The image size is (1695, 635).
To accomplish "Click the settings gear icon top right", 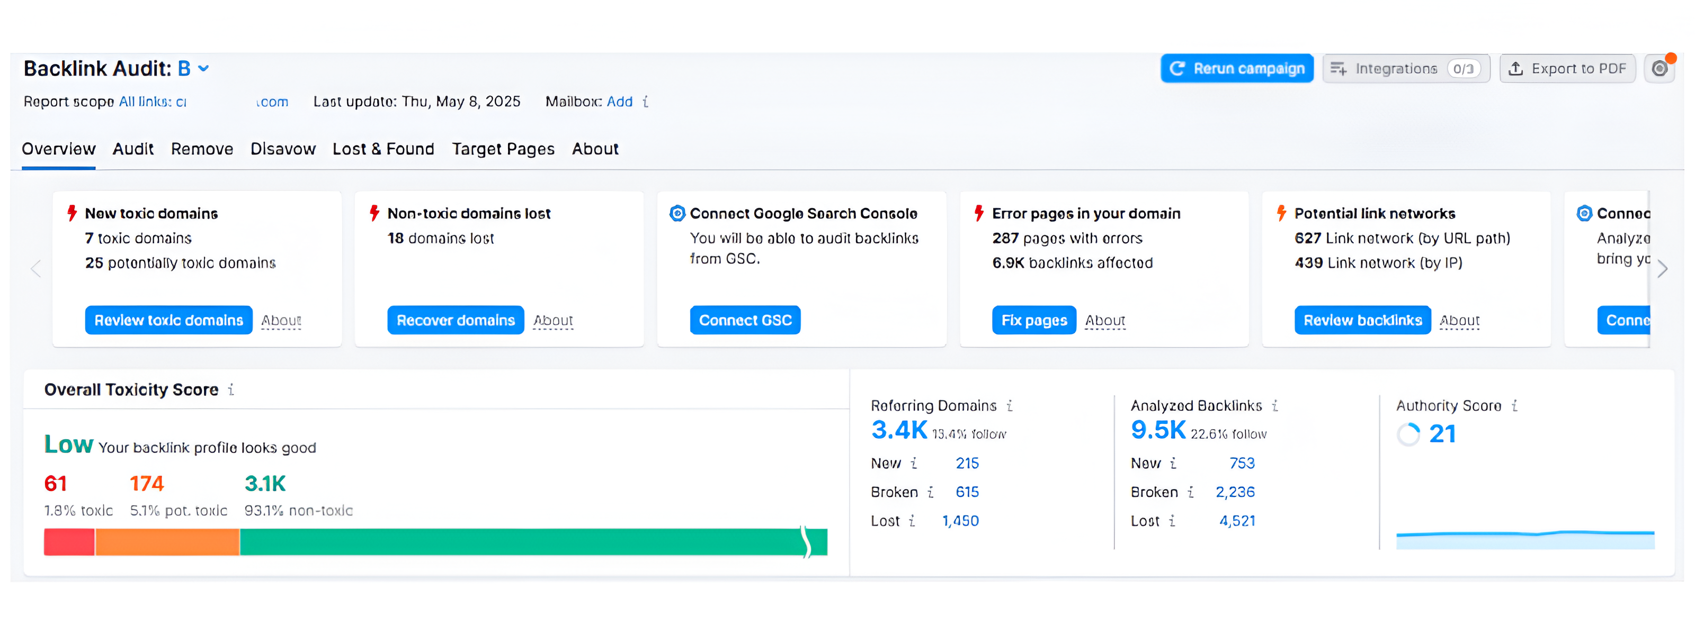I will pyautogui.click(x=1659, y=68).
